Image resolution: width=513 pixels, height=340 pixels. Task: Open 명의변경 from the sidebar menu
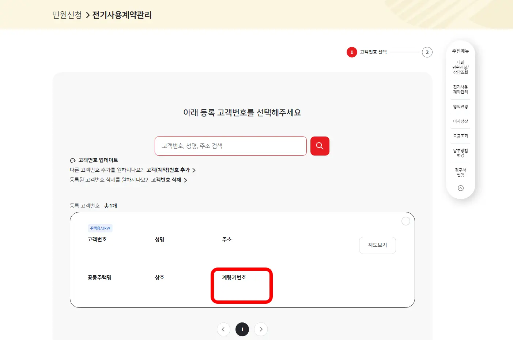coord(460,107)
